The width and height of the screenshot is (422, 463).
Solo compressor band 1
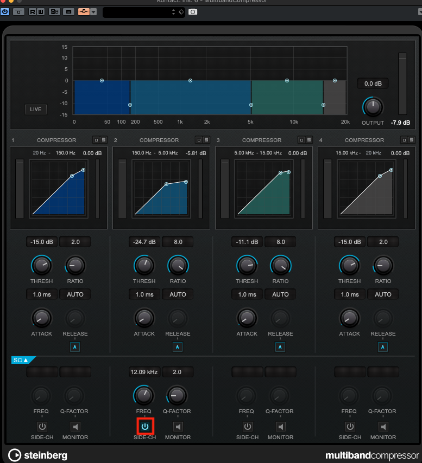point(104,140)
